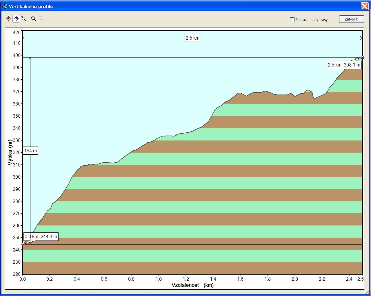This screenshot has width=371, height=296.
Task: Activate the zoom-to-area magnifier tool
Action: (24, 19)
